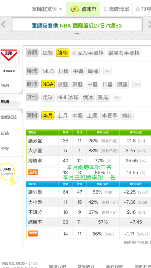Select the 總覽 category filter
151x268 pixels.
point(48,53)
